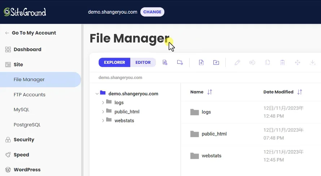Switch to the EXPLORER tab

click(x=114, y=62)
